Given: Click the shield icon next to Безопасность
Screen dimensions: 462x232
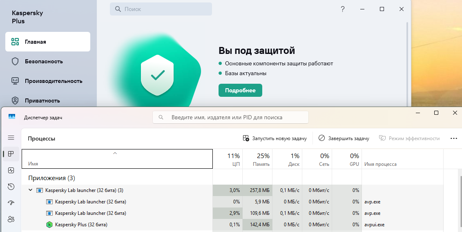Looking at the screenshot, I should (15, 61).
